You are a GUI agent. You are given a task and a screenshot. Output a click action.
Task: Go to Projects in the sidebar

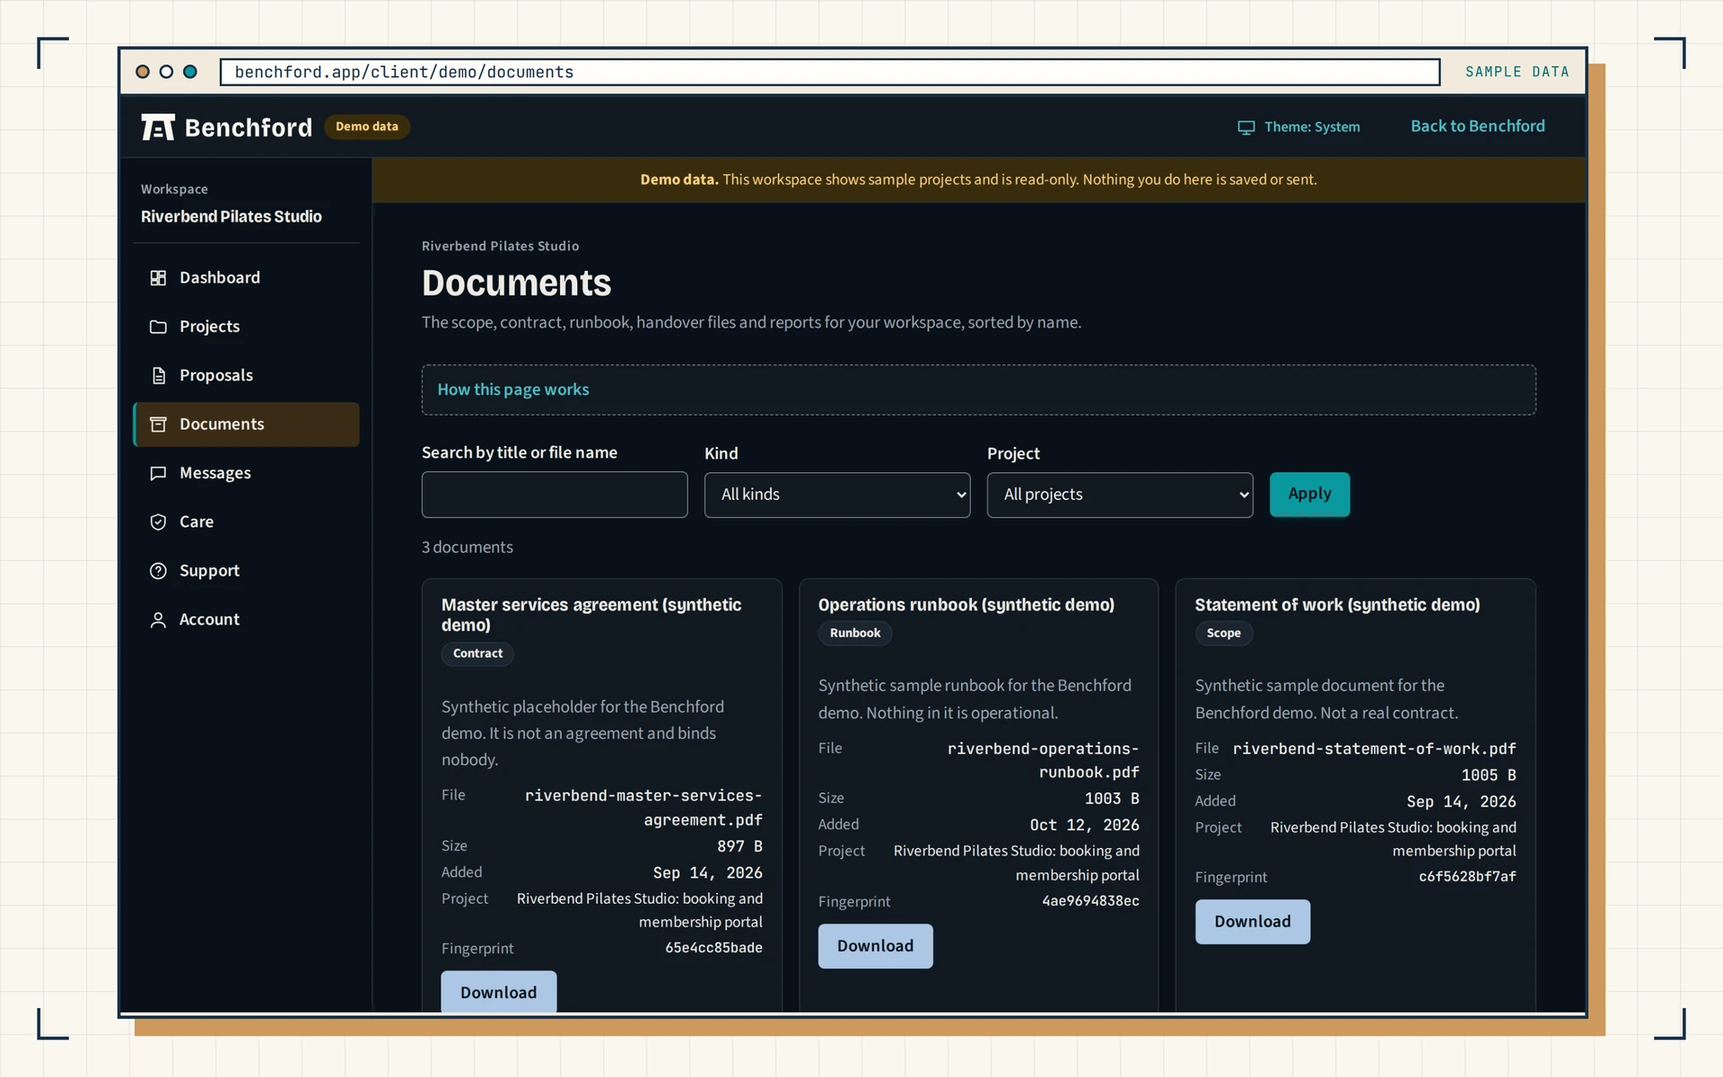(x=246, y=327)
